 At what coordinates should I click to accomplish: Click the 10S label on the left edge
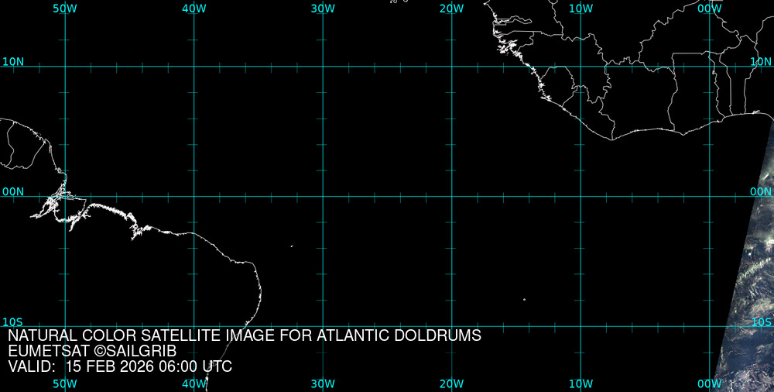tap(12, 322)
